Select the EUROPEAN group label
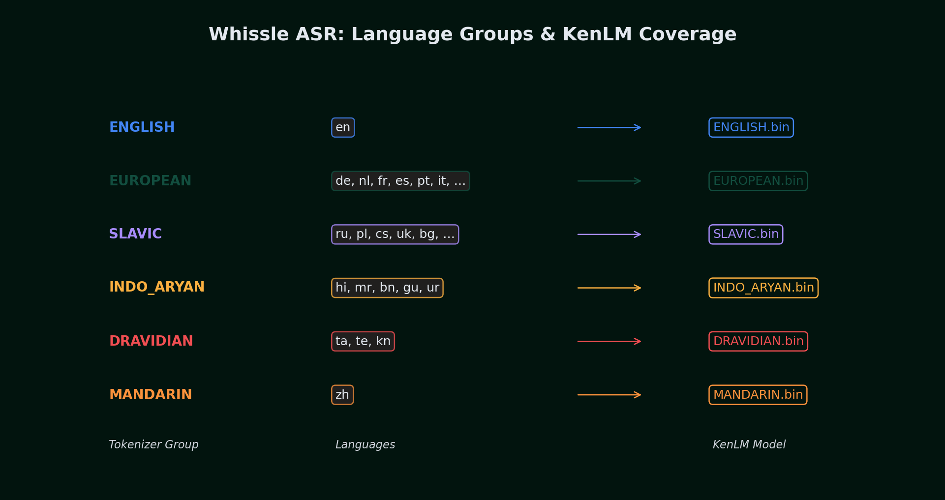The image size is (945, 500). point(150,180)
